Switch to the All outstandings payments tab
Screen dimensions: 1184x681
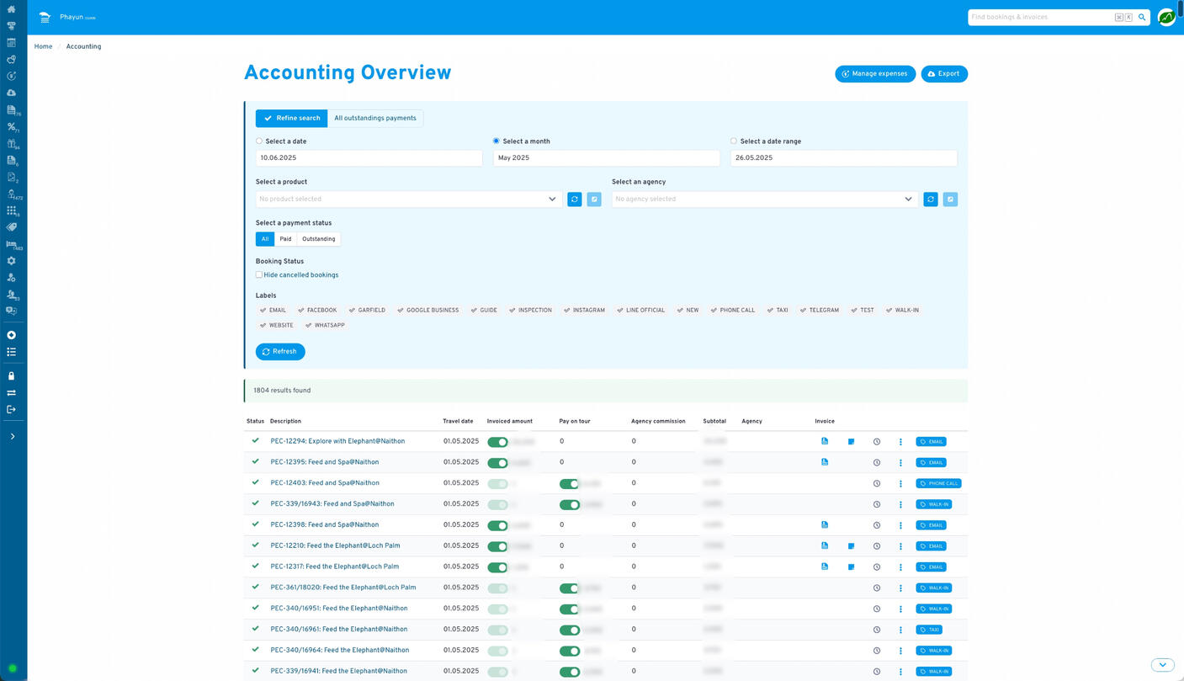click(x=375, y=118)
